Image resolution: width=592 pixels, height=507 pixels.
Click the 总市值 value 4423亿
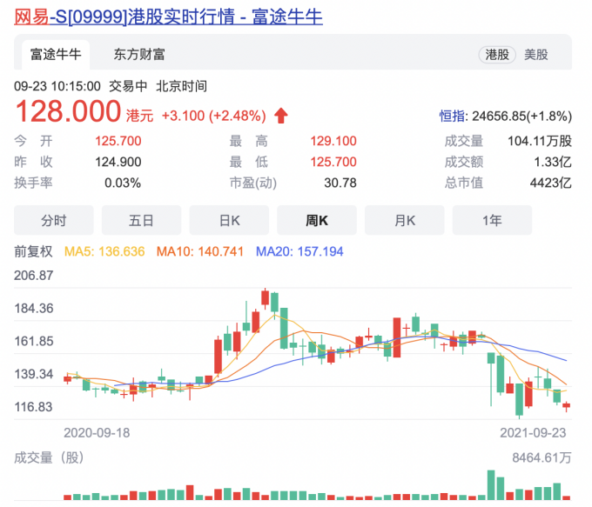(x=551, y=183)
